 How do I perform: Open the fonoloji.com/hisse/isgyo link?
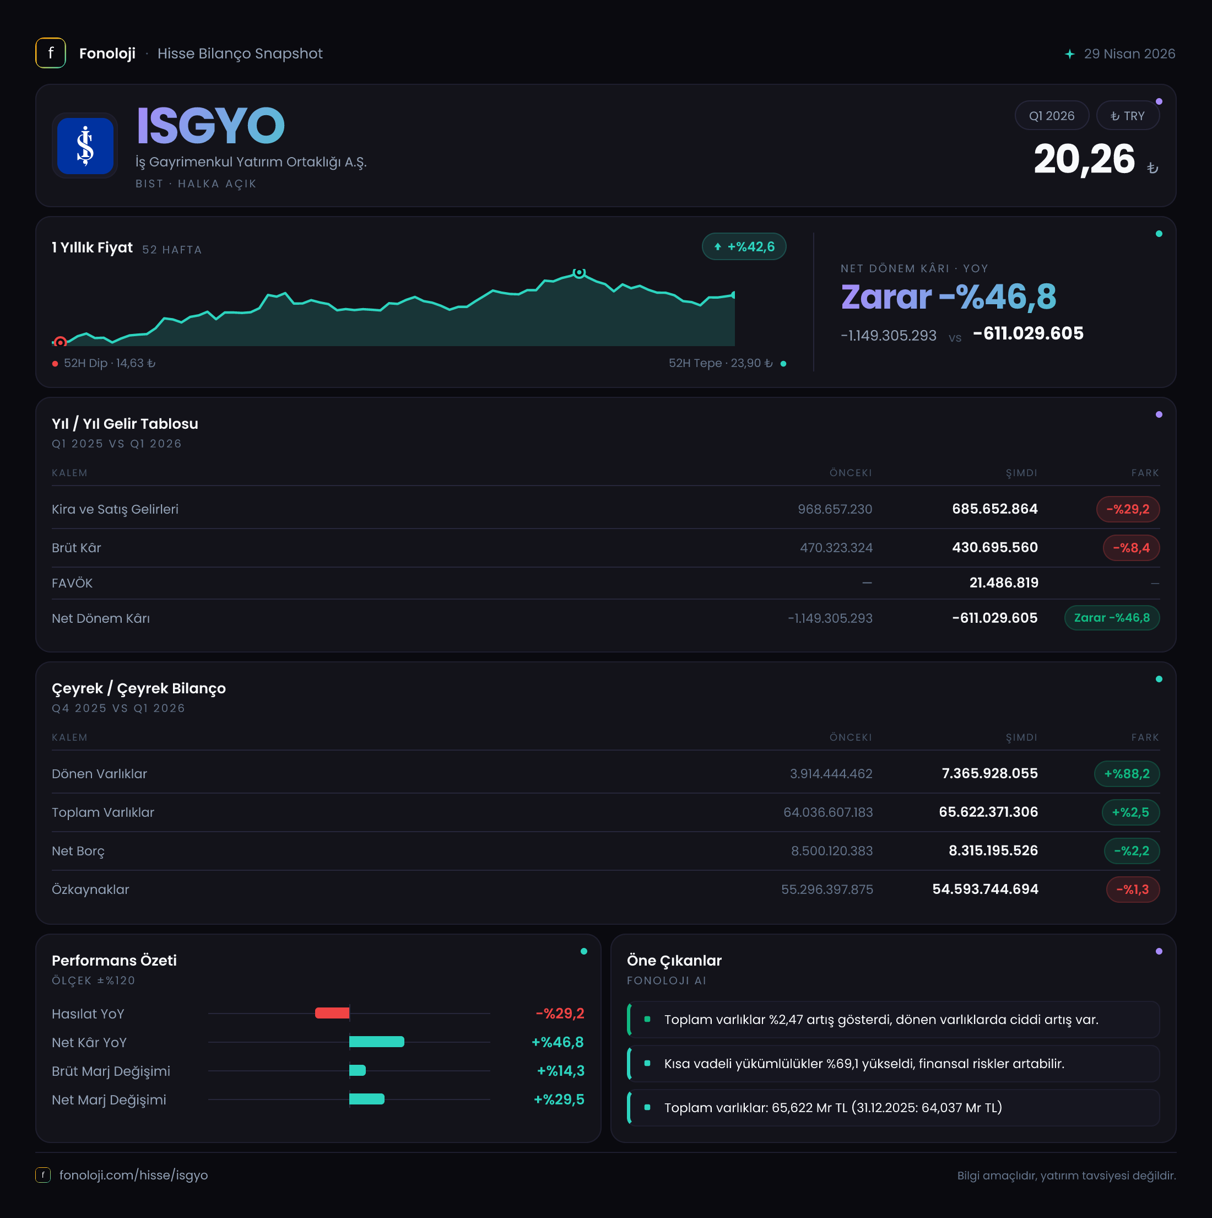134,1175
